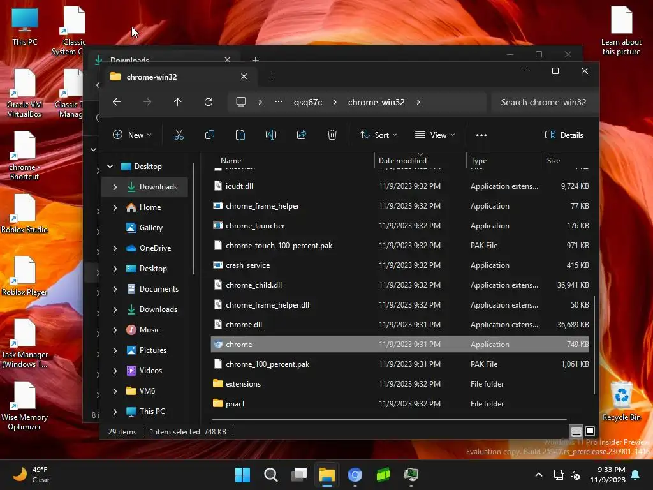Screen dimensions: 653x490
Task: Expand the Documents tree node
Action: (115, 289)
